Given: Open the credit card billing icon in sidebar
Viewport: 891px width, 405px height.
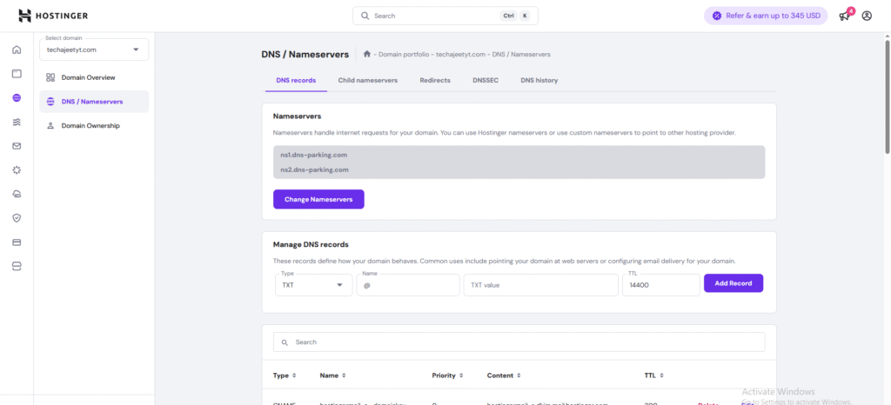Looking at the screenshot, I should point(17,242).
